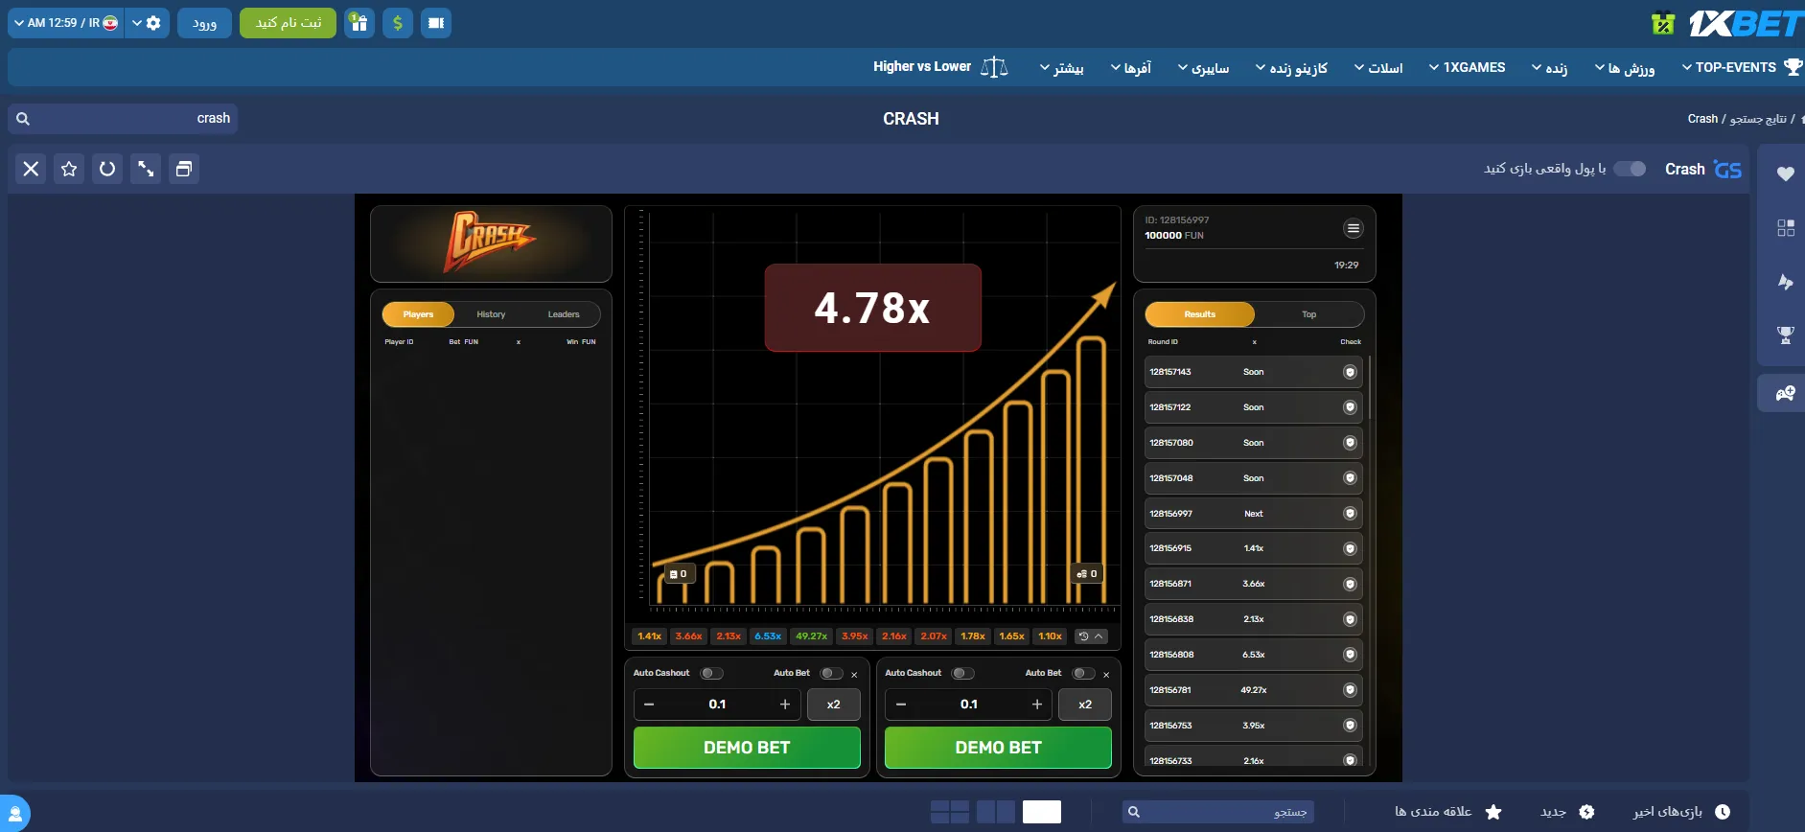This screenshot has height=832, width=1805.
Task: Add Crash to favorites with star icon
Action: (x=69, y=169)
